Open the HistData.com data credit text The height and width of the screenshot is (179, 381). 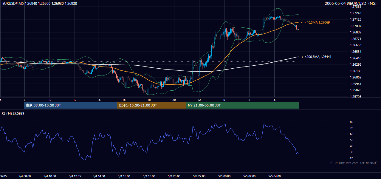[x=354, y=163]
